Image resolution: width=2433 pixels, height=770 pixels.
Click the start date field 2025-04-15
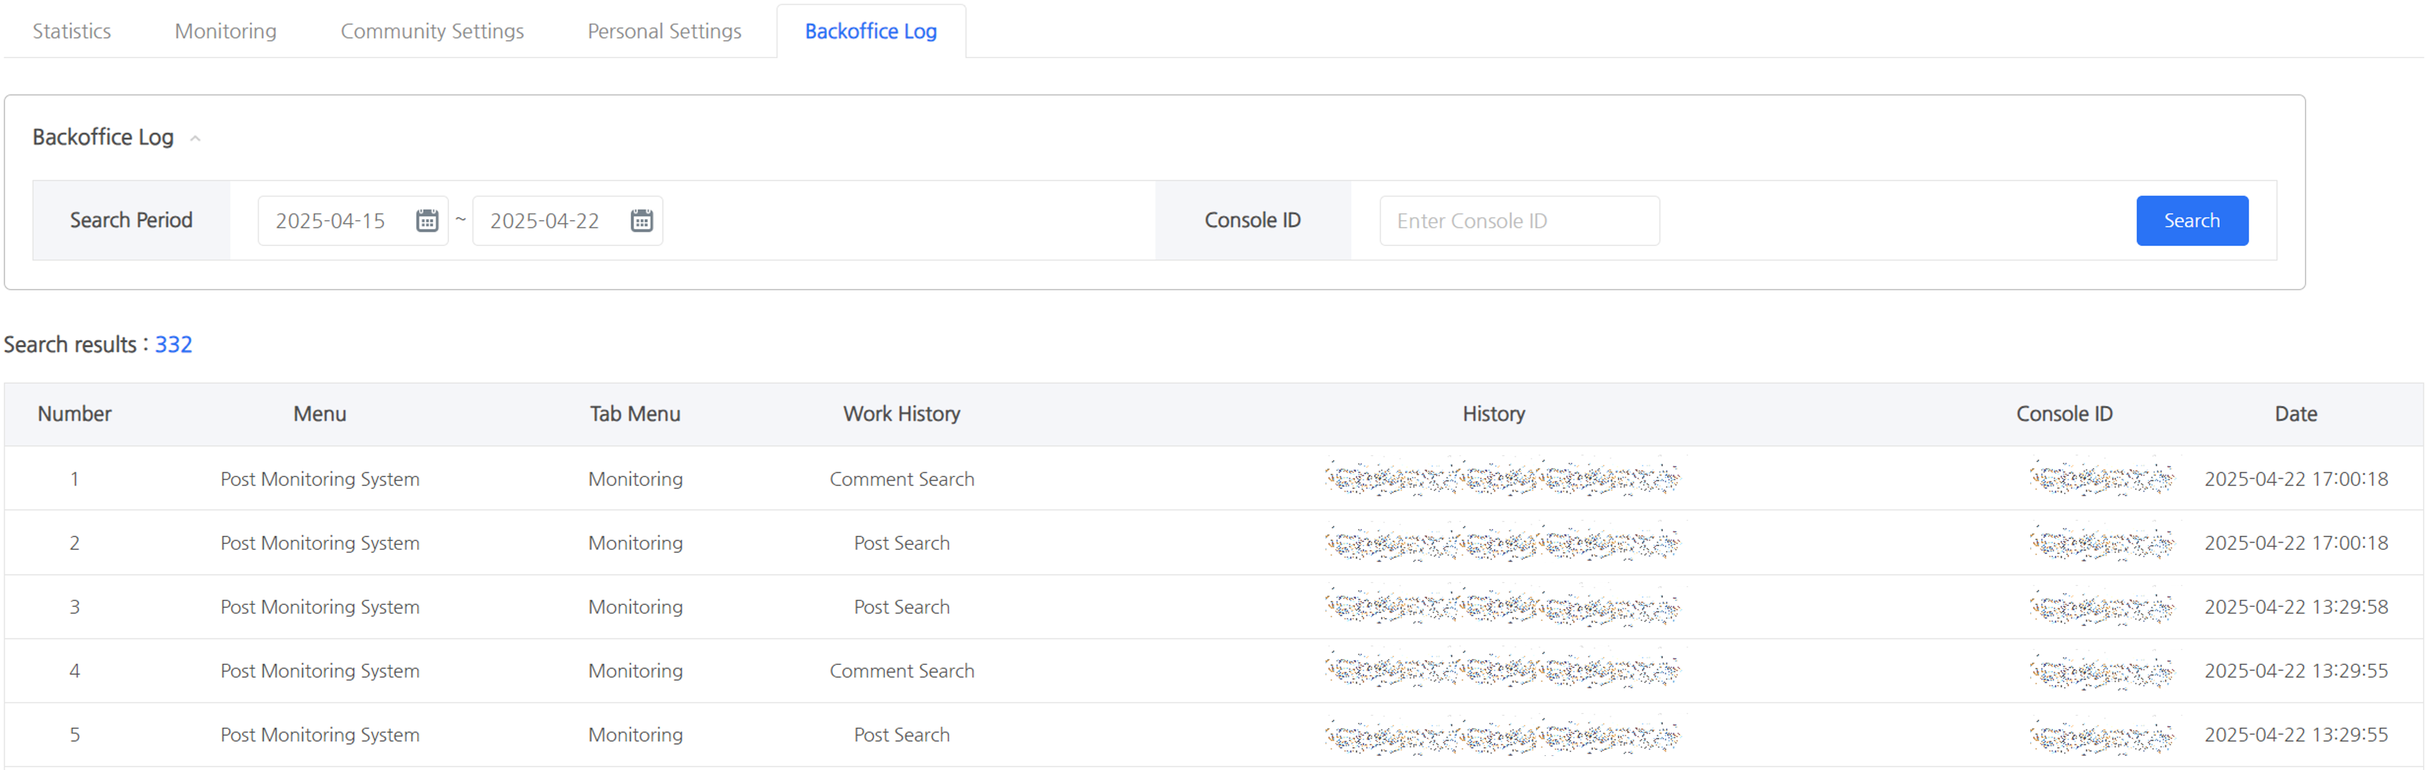(330, 221)
